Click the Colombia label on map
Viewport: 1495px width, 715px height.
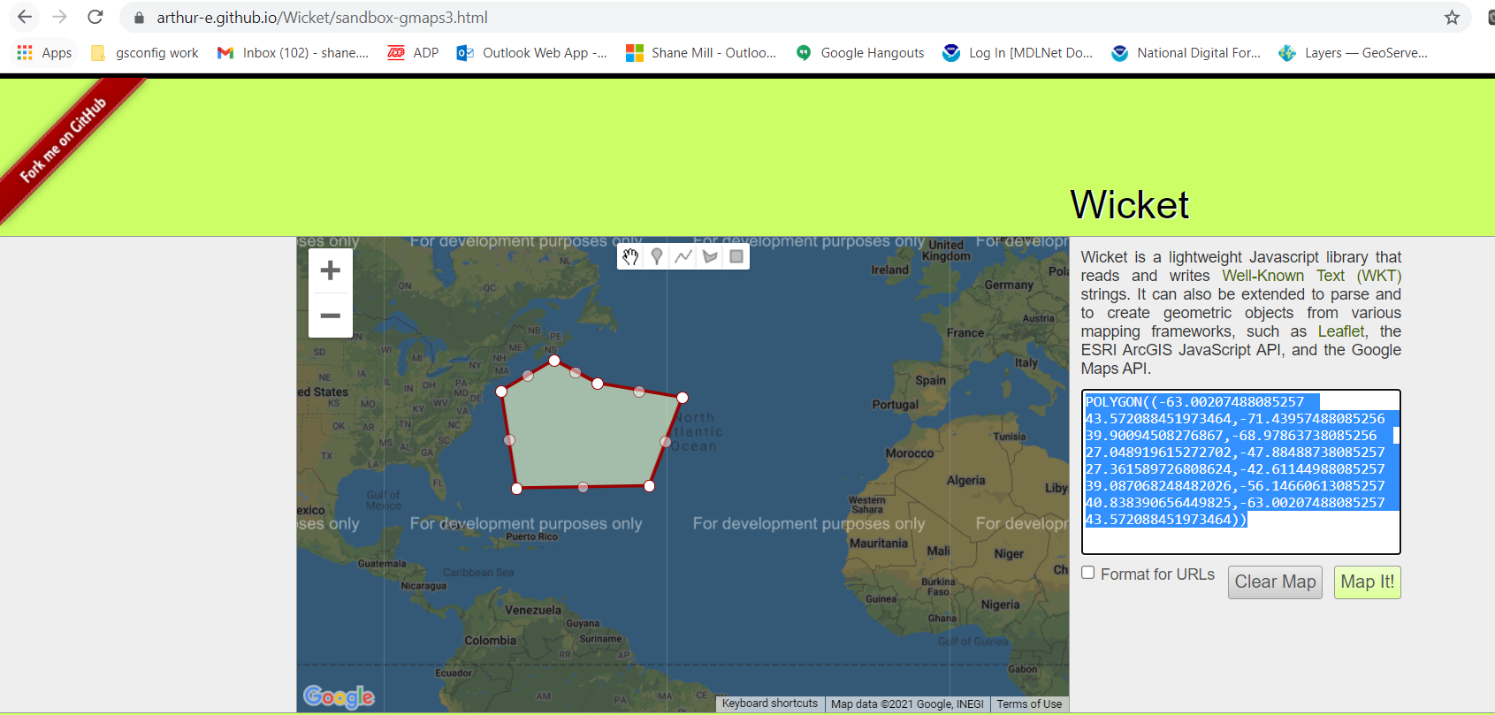coord(490,640)
